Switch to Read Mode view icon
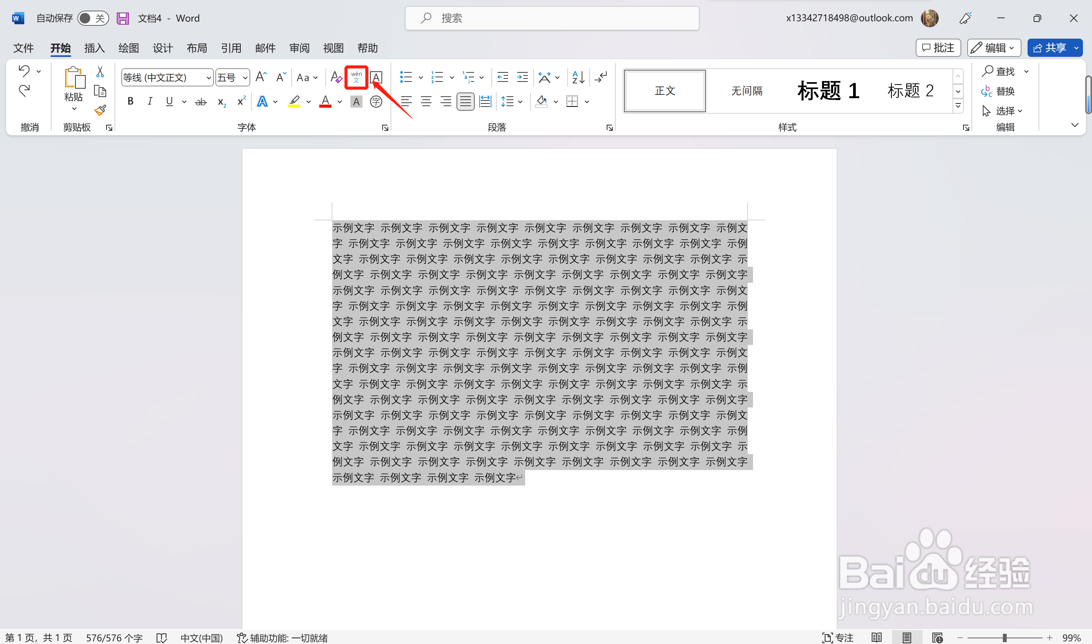This screenshot has width=1092, height=644. [x=876, y=638]
